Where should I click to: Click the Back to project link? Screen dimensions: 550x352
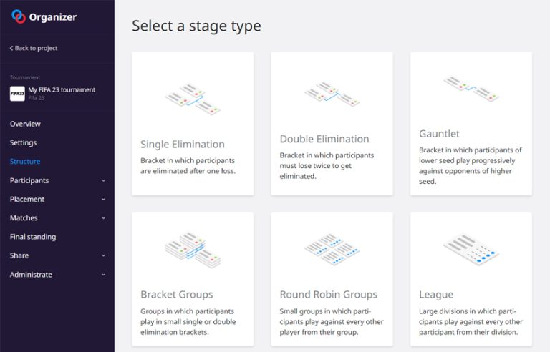tap(34, 48)
